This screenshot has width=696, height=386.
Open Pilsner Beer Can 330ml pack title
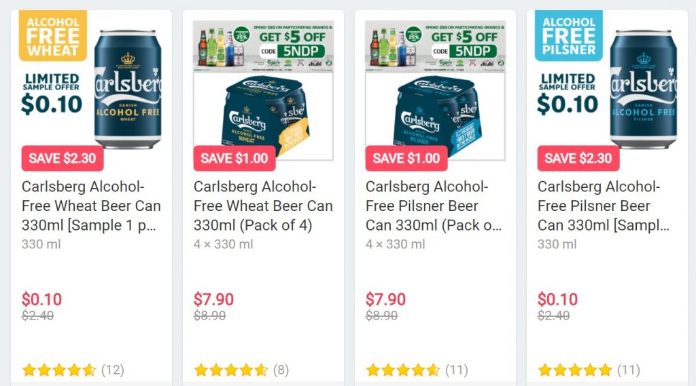tap(435, 206)
